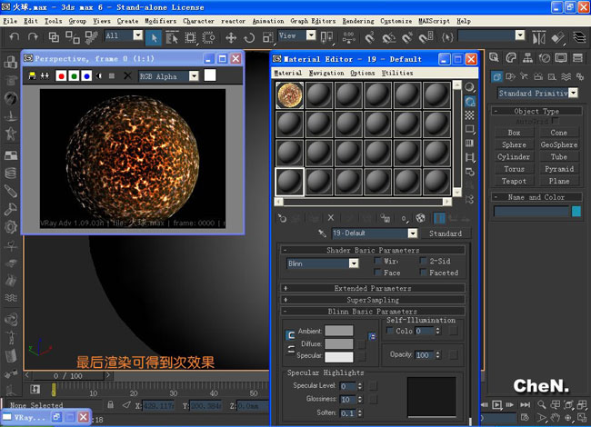
Task: Click Play Animation button
Action: (x=497, y=405)
